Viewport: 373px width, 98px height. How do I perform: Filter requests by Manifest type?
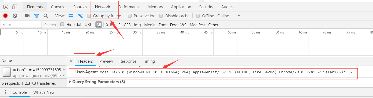click(197, 25)
